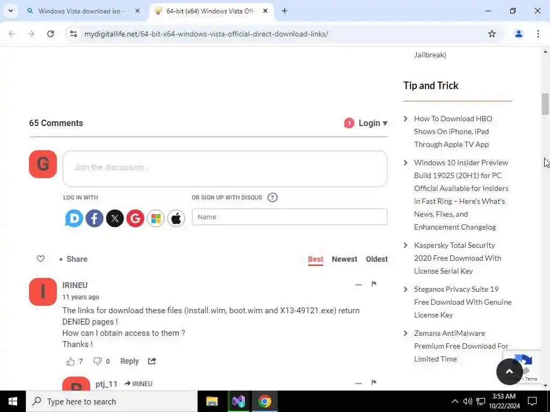Go back to previous page
The image size is (550, 412).
(x=12, y=34)
